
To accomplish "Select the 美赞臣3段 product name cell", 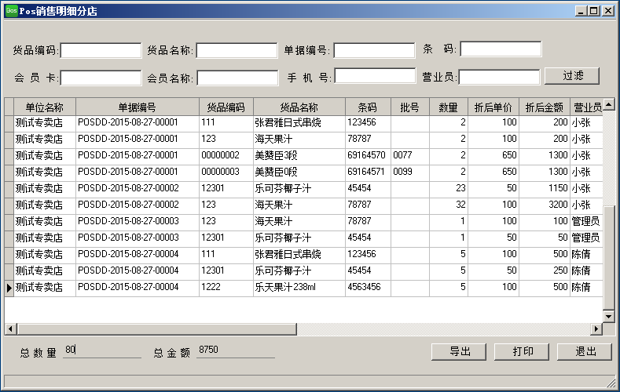I will 299,155.
